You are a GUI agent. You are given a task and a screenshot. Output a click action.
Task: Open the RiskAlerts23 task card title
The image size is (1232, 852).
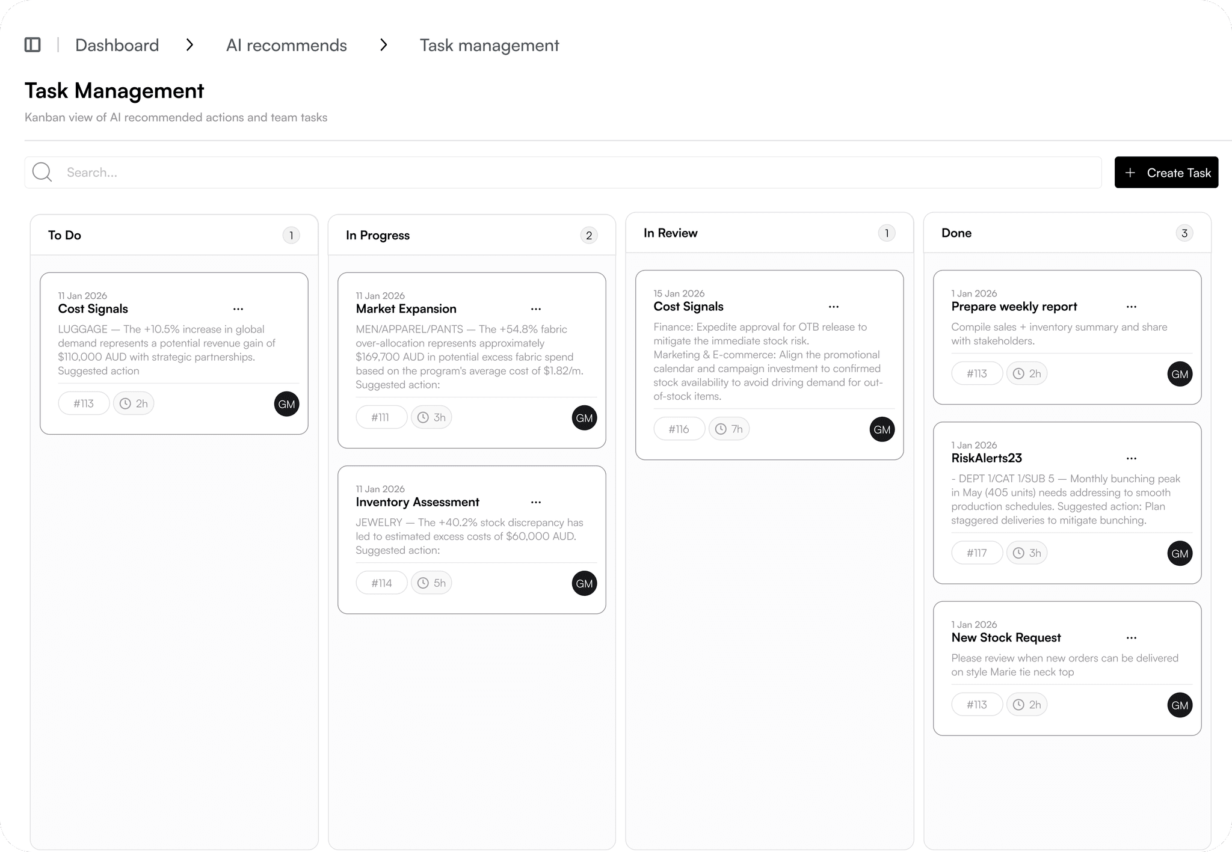pyautogui.click(x=986, y=458)
